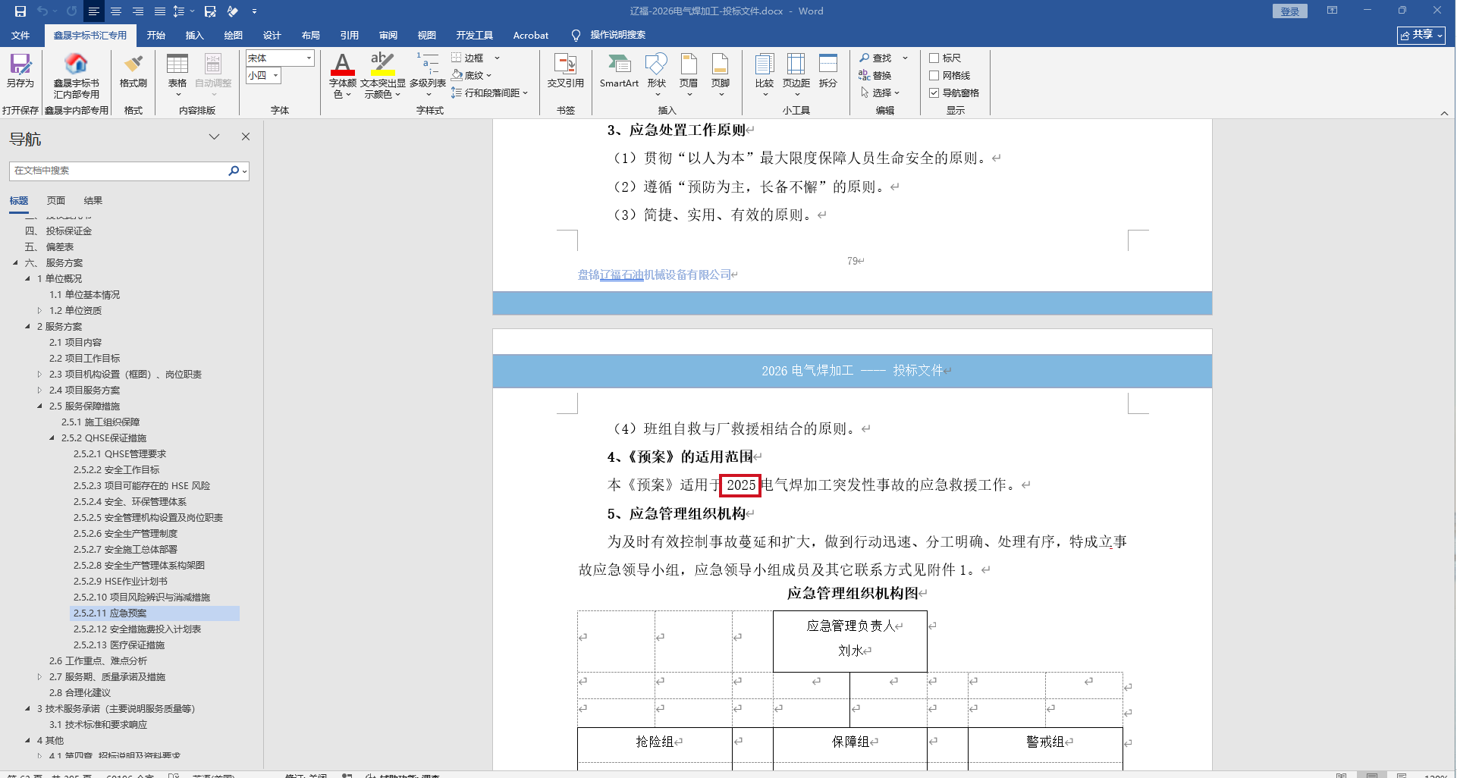
Task: Click the 应急管理负责人 table cell
Action: tap(850, 640)
